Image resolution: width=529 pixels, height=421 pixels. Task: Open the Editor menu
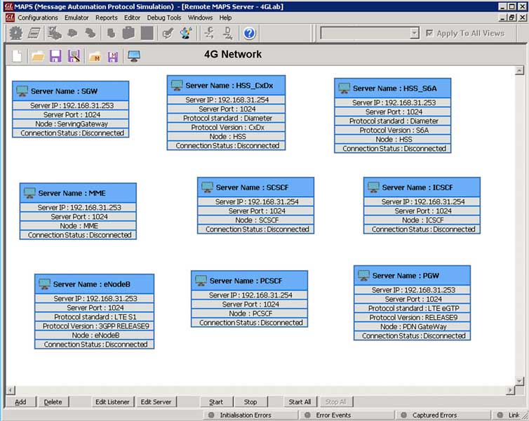(132, 18)
